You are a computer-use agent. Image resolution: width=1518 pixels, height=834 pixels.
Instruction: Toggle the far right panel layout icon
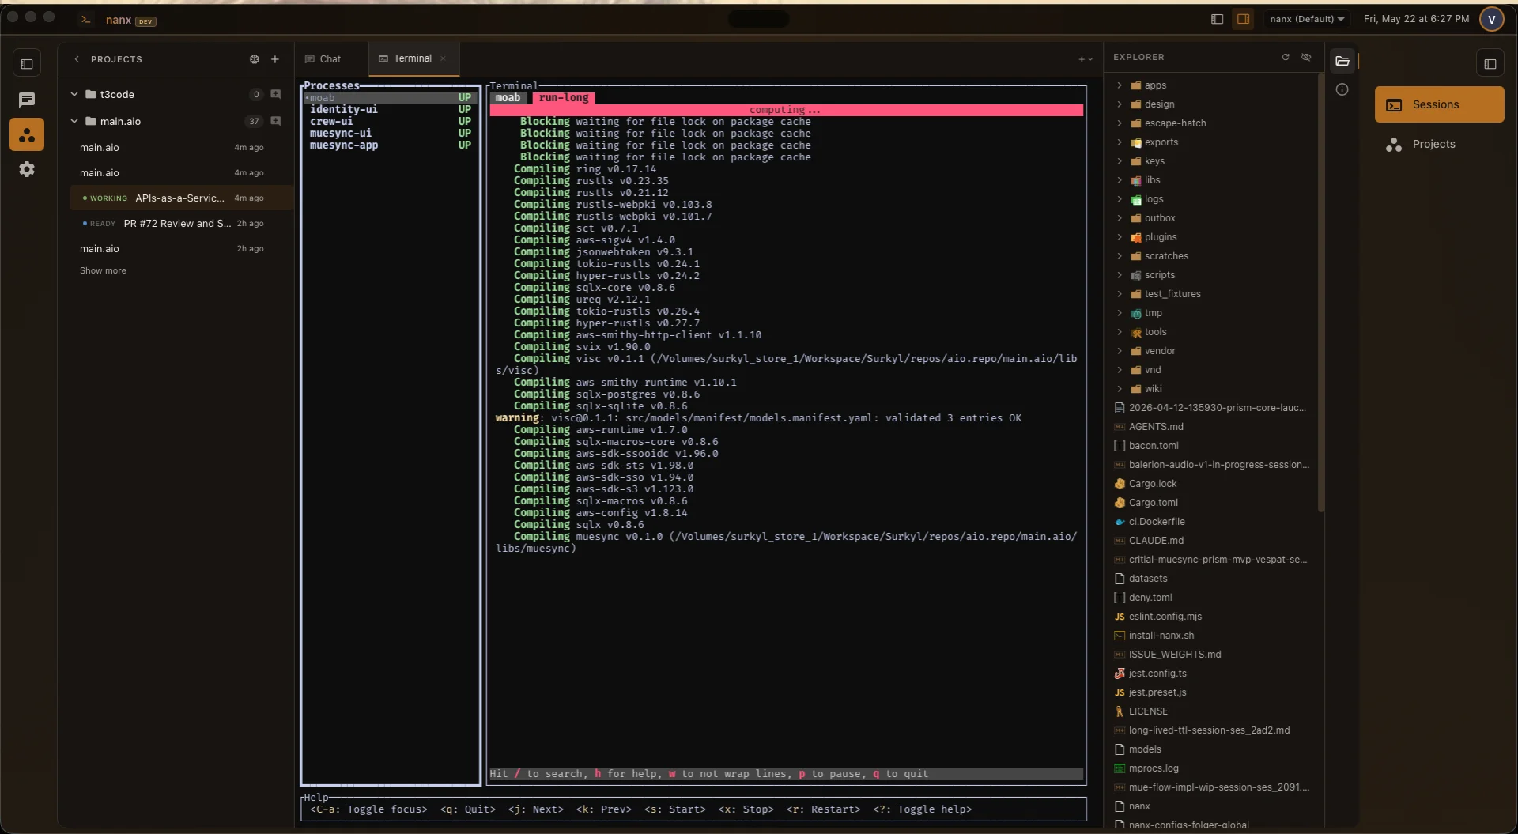click(1490, 63)
